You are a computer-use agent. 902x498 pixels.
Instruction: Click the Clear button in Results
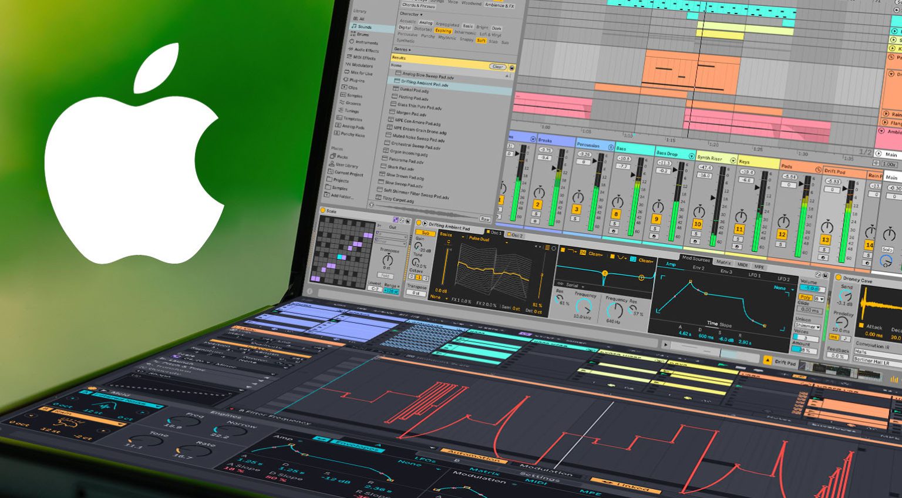point(498,67)
